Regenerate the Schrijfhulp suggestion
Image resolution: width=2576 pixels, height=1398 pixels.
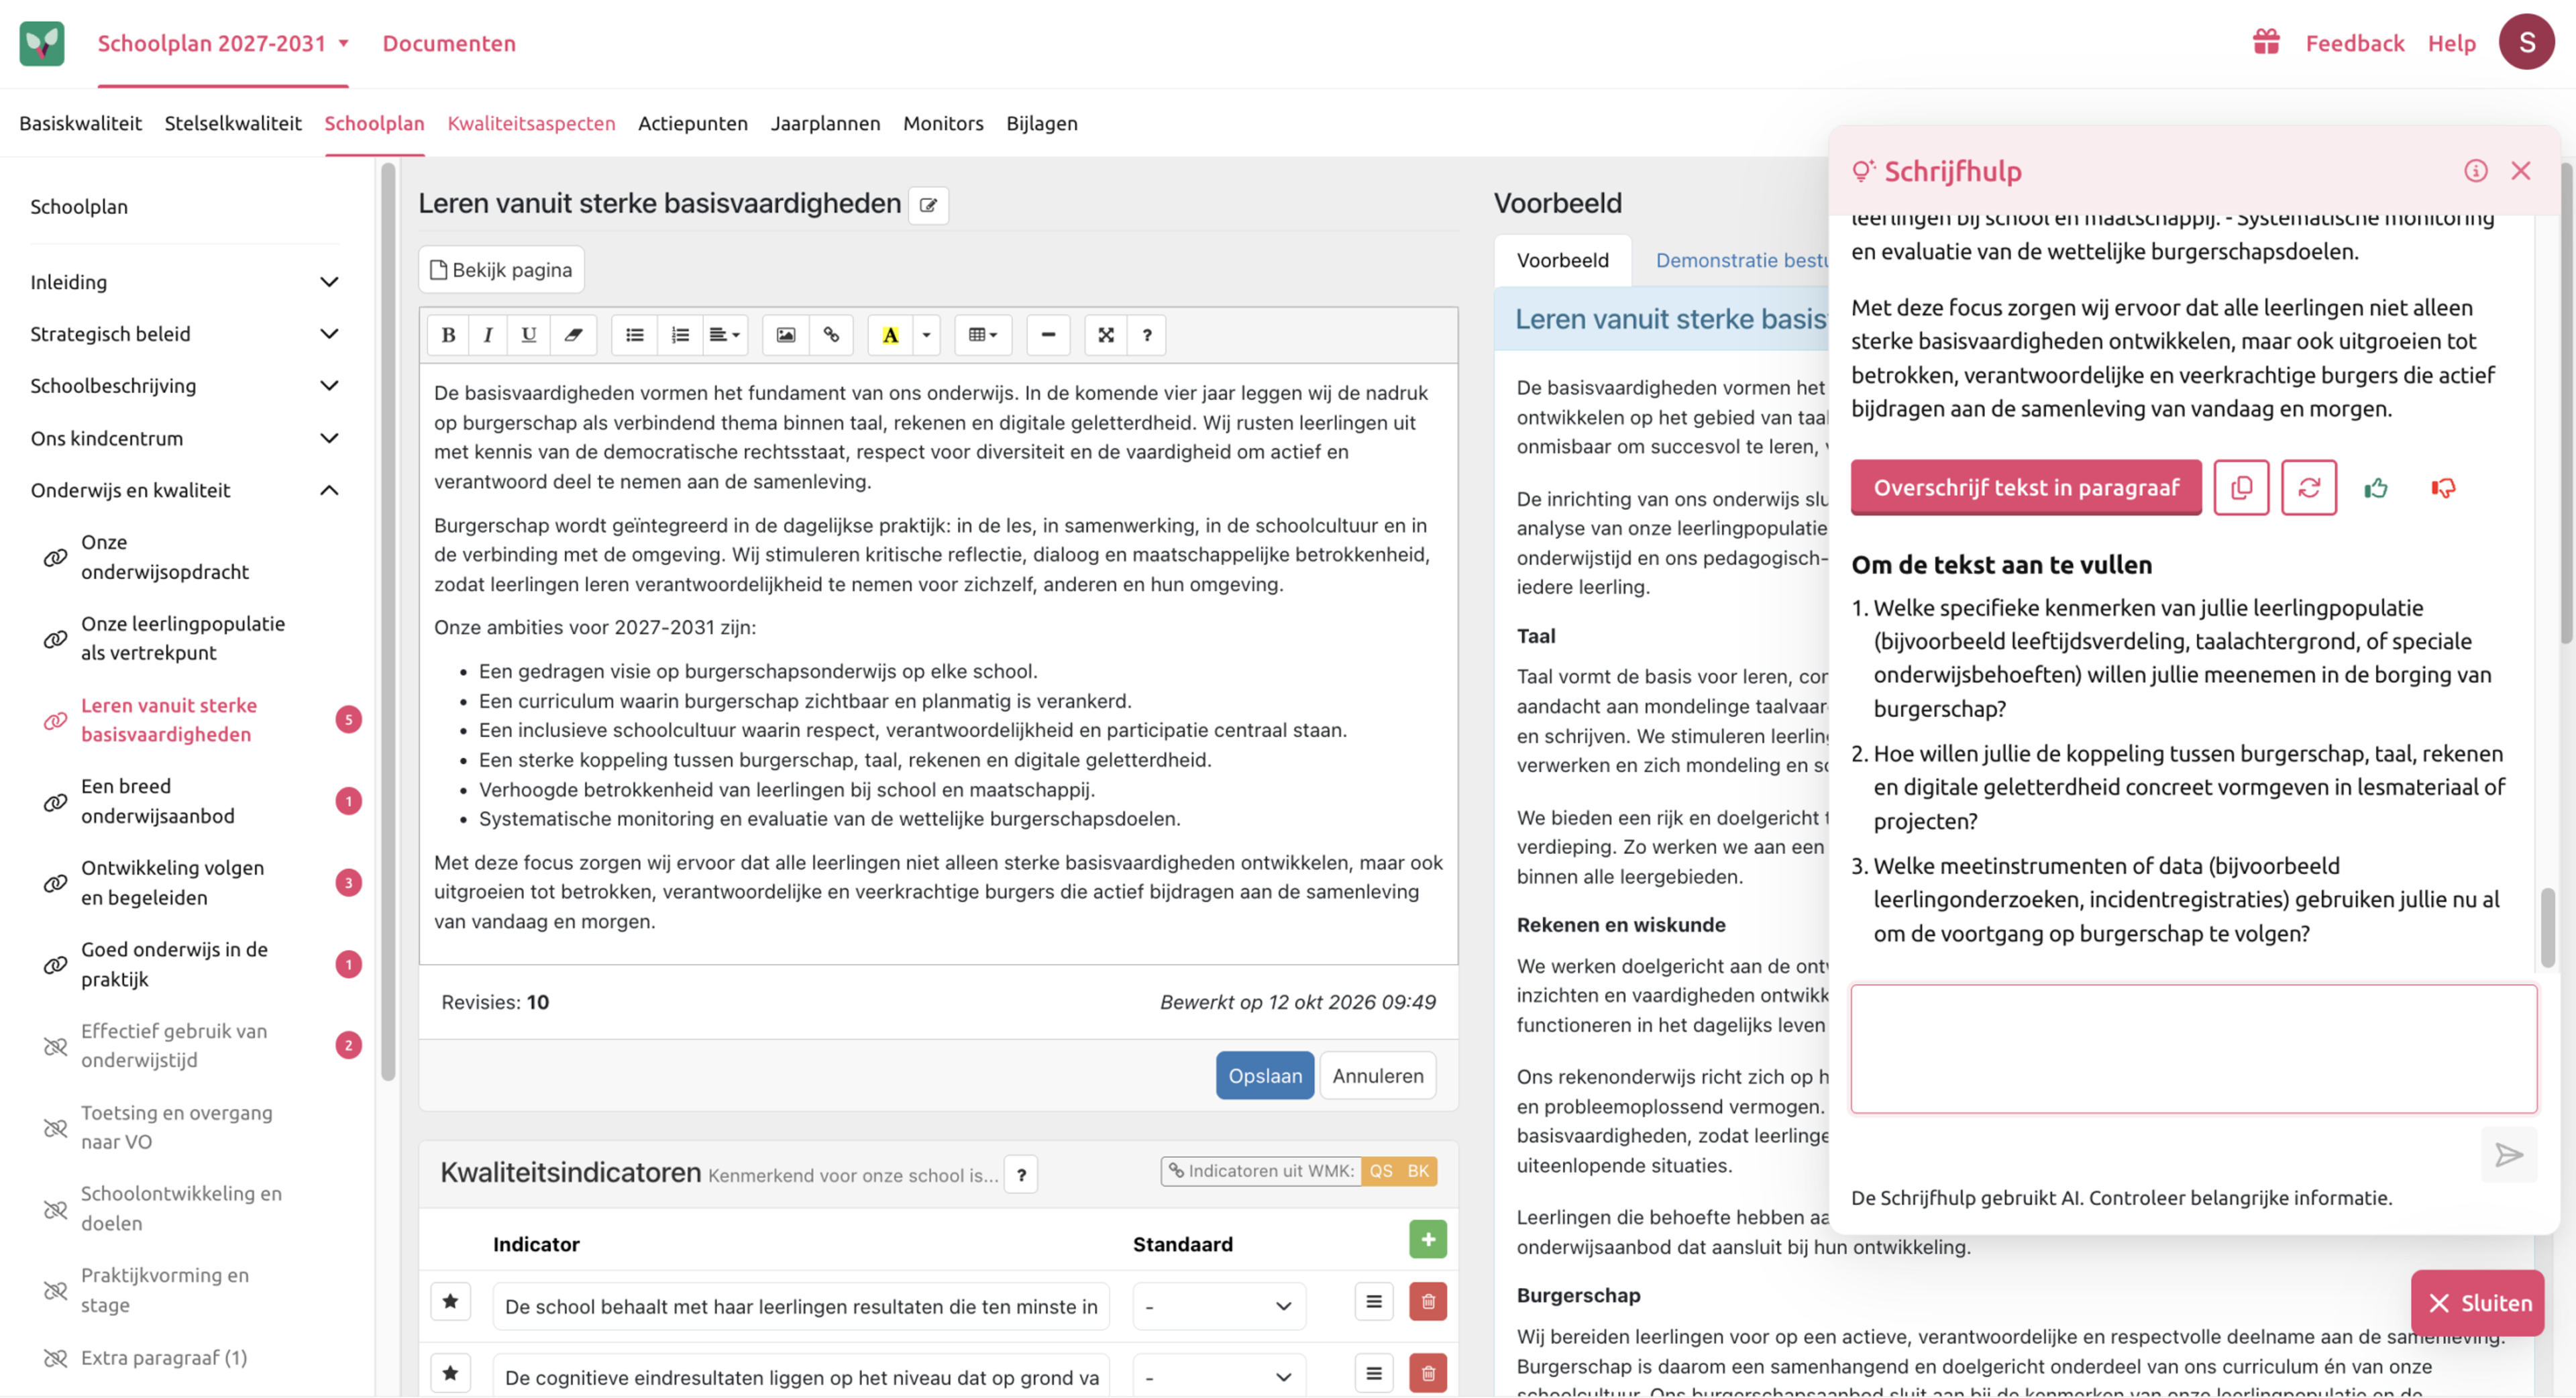point(2309,488)
